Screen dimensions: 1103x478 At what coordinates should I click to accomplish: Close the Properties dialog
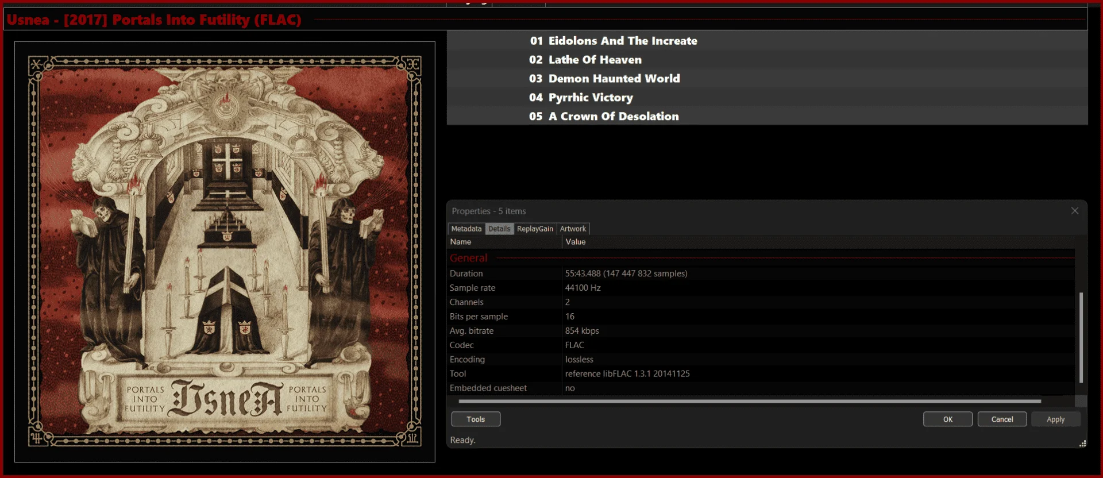(1074, 211)
